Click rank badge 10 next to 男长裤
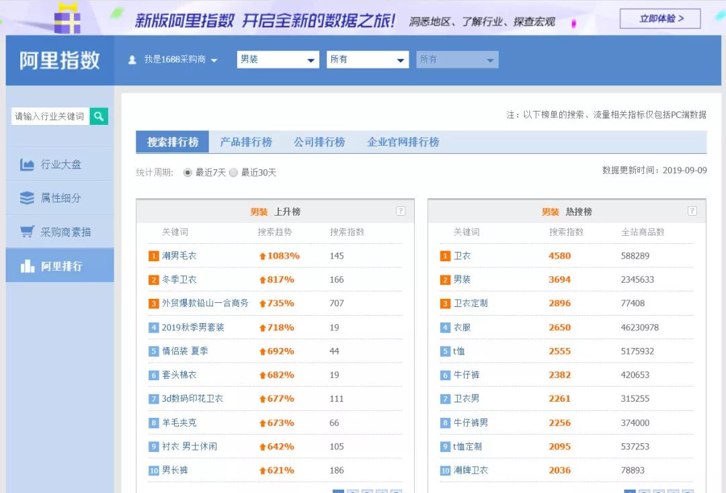 pyautogui.click(x=154, y=470)
